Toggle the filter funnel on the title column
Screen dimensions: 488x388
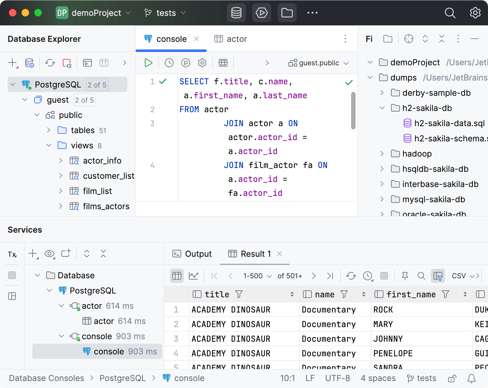point(238,294)
